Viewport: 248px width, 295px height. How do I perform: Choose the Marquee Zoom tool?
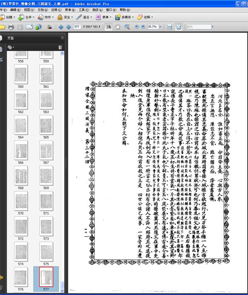pos(127,27)
